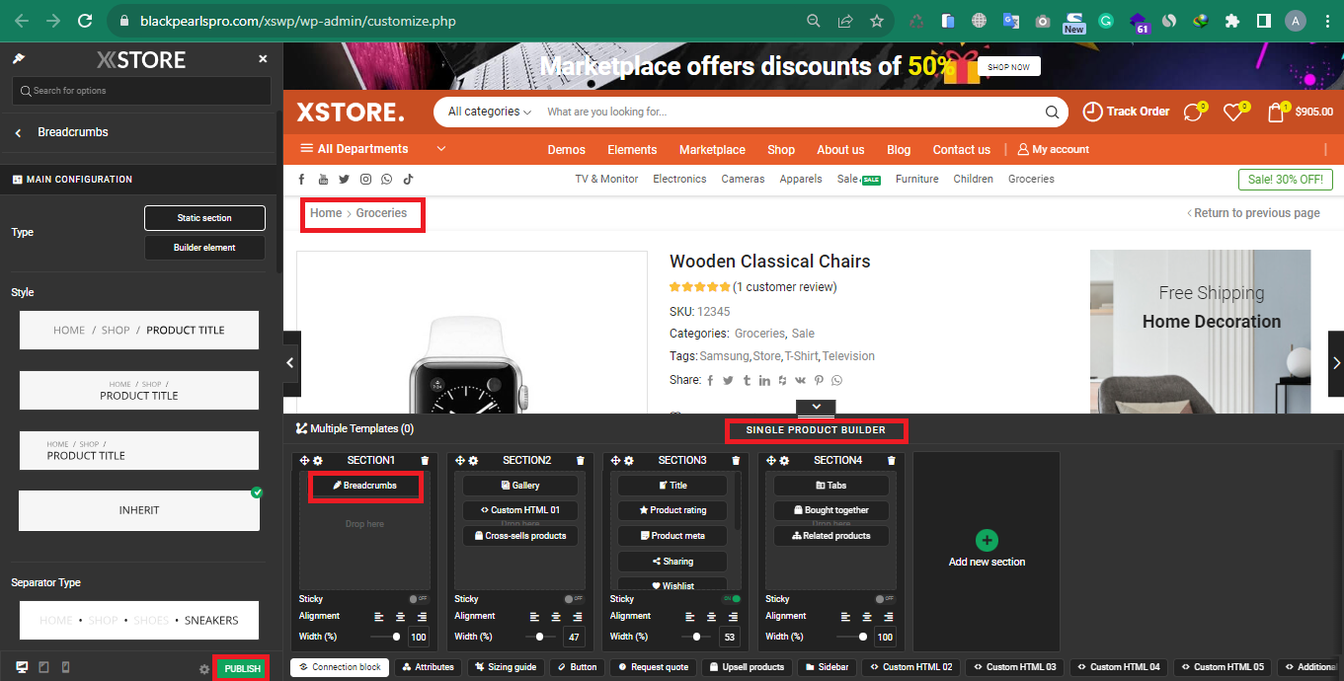This screenshot has height=681, width=1344.
Task: Click the shopping cart icon in header
Action: pos(1276,112)
